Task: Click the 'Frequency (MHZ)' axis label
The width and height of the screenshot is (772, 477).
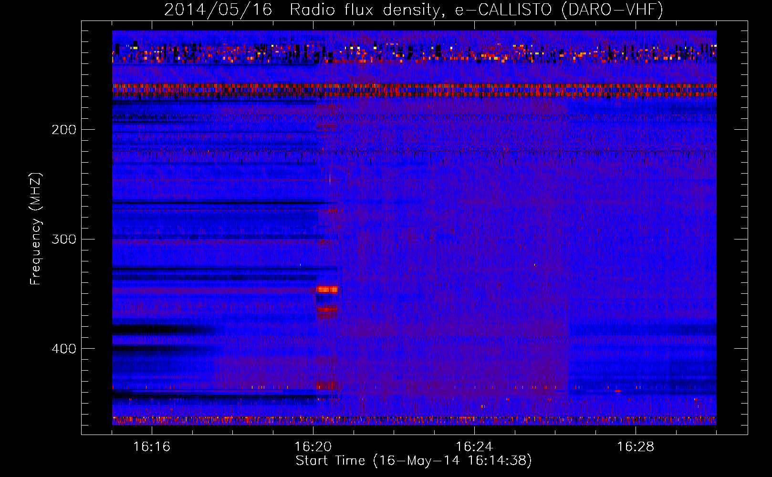Action: (x=36, y=229)
